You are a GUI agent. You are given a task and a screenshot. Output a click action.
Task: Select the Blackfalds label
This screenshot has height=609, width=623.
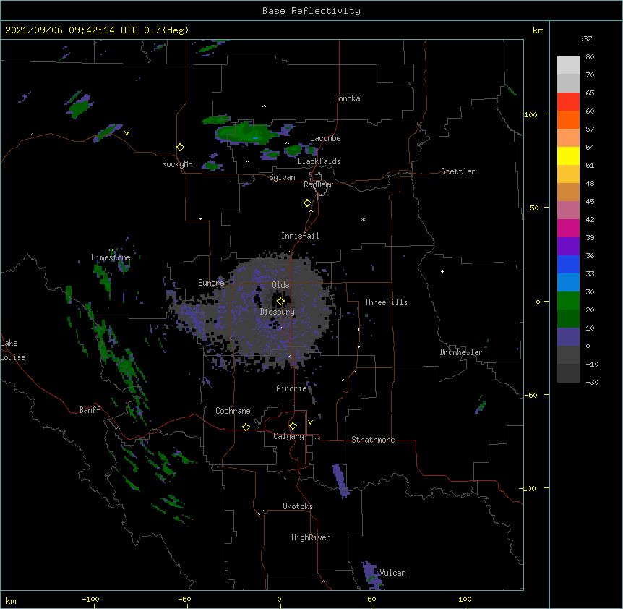point(319,161)
